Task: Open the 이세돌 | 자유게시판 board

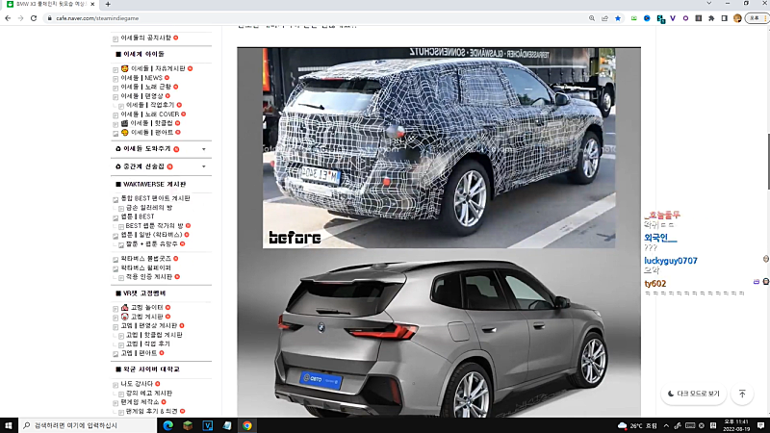Action: click(158, 68)
